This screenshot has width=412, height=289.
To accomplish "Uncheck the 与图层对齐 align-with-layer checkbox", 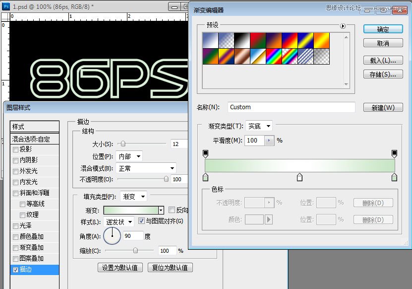I will click(142, 221).
